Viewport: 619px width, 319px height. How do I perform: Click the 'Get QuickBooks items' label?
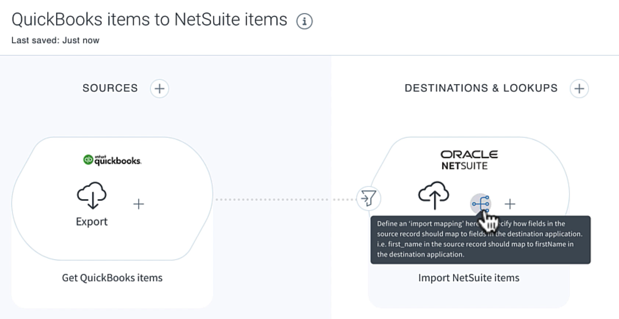(x=112, y=278)
